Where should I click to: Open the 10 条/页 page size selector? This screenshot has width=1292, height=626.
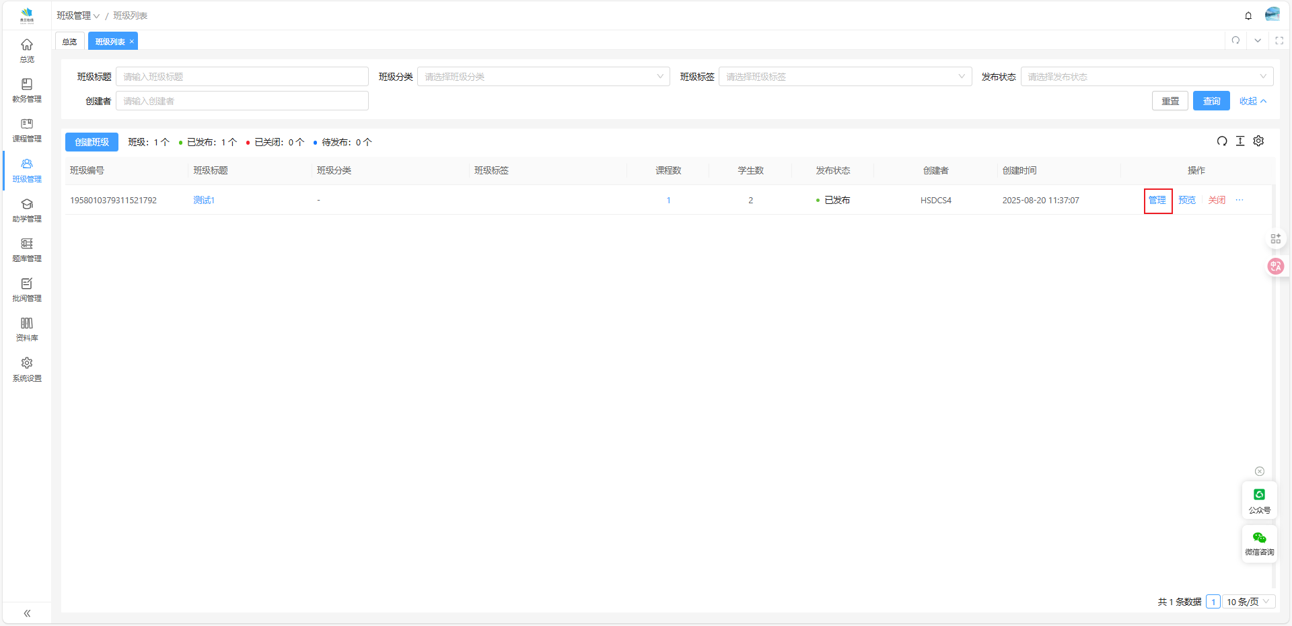(x=1248, y=602)
